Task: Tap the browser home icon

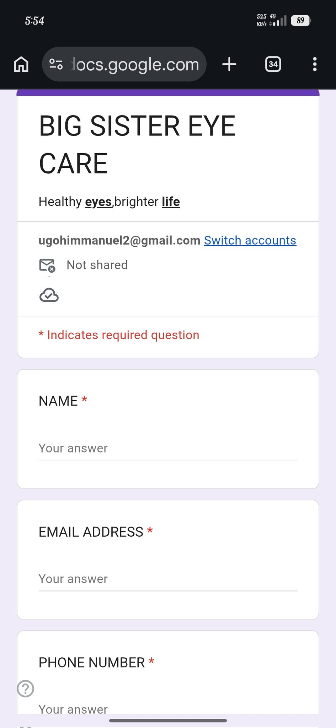Action: 21,64
